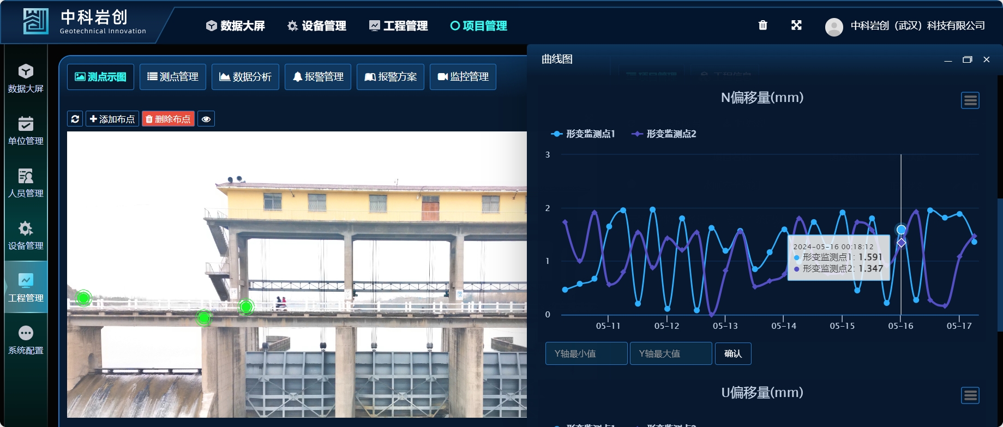Click the 中科岩创 logo icon

[36, 21]
